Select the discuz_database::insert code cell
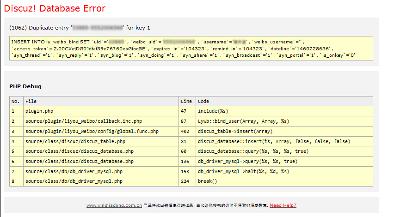 click(284, 141)
